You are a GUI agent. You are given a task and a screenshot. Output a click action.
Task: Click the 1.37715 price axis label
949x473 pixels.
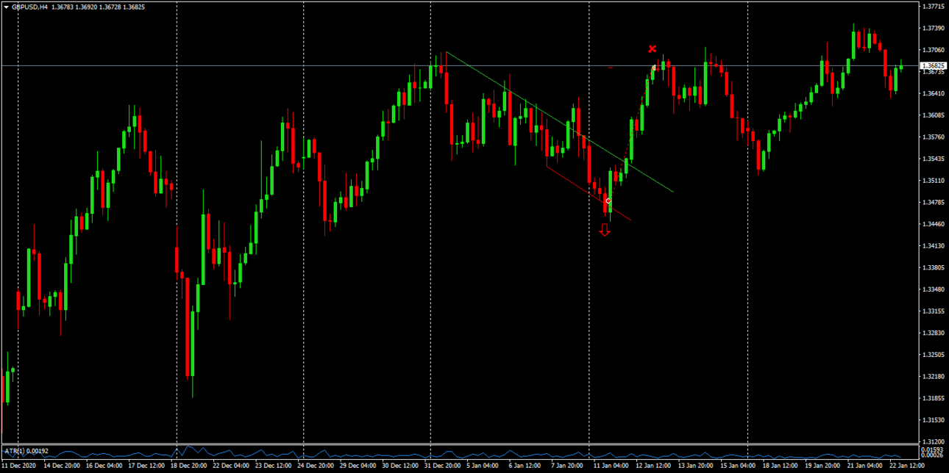[x=933, y=7]
